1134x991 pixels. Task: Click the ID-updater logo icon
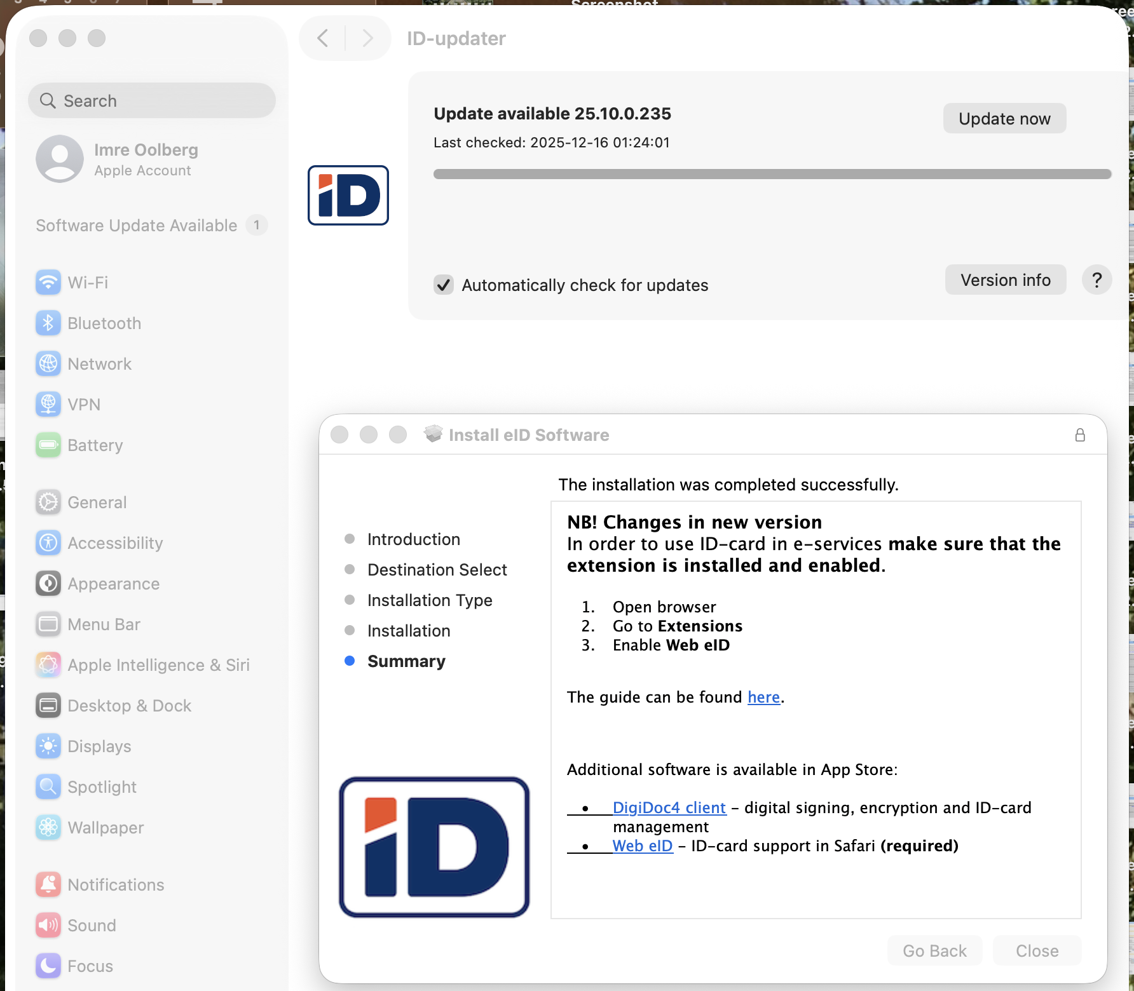[x=348, y=196]
